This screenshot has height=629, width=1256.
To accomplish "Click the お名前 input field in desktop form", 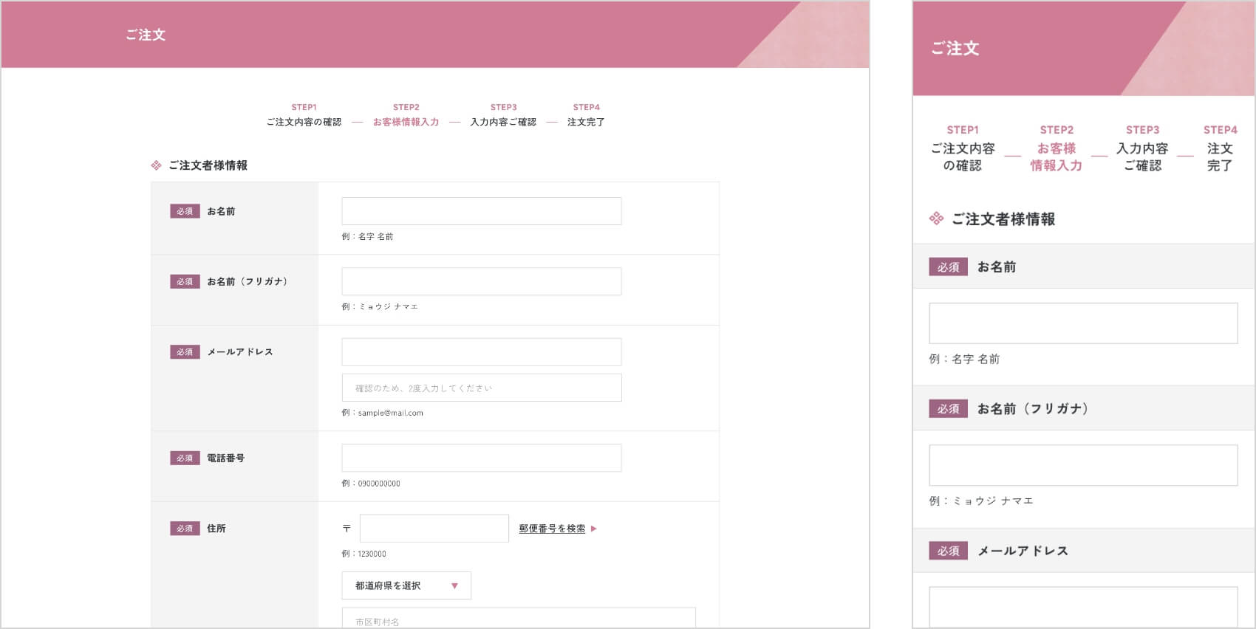I will (x=481, y=211).
